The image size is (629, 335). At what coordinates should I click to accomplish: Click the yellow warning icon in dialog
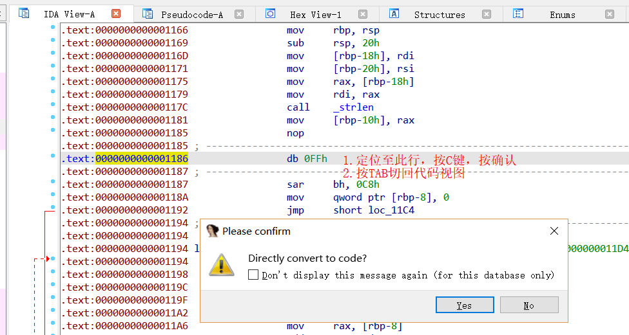pos(222,265)
